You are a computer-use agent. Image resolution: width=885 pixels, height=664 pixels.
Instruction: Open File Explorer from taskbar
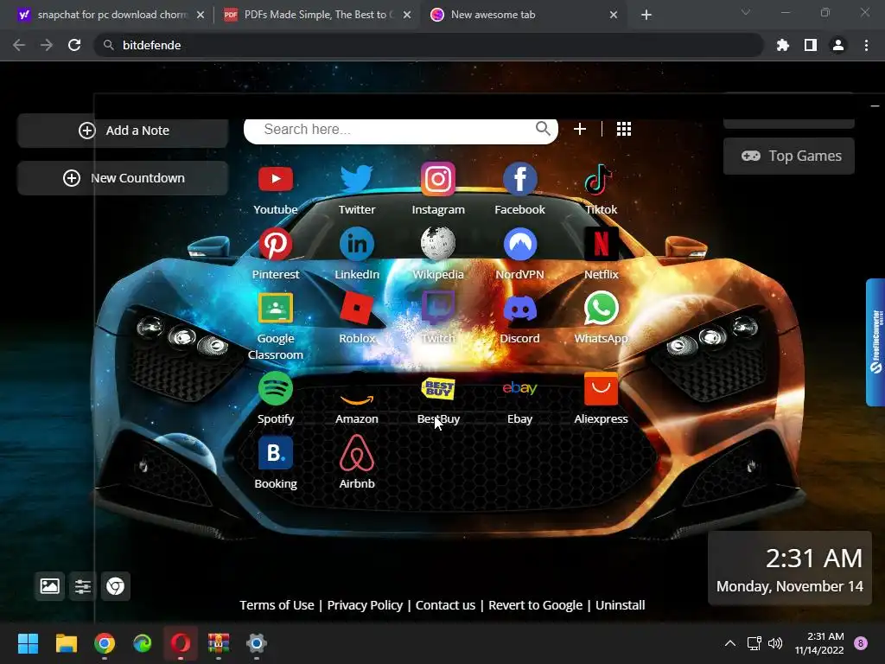click(x=66, y=643)
